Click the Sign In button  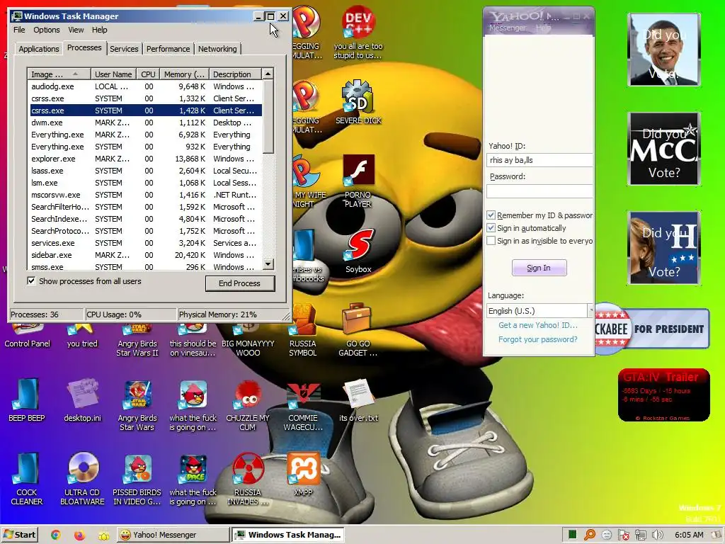point(539,267)
